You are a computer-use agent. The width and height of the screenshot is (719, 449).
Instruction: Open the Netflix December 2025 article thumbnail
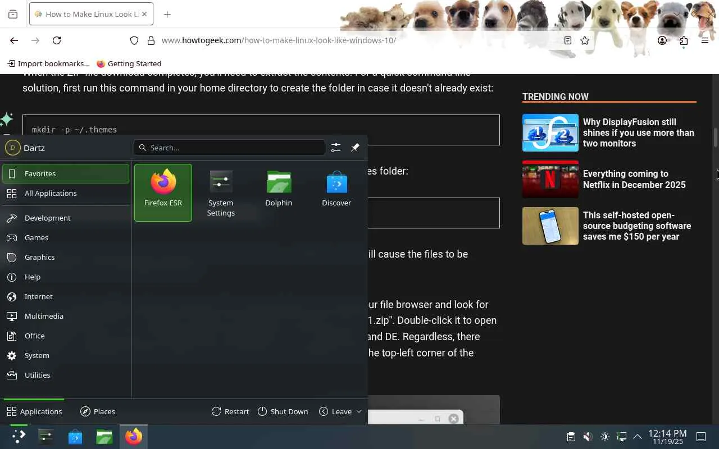550,179
